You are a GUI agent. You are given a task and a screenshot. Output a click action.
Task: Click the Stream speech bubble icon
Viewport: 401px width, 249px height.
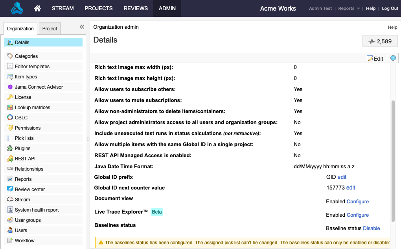[x=10, y=199]
